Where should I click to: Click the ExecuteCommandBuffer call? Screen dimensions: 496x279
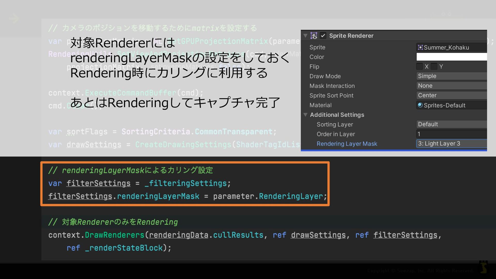(131, 93)
